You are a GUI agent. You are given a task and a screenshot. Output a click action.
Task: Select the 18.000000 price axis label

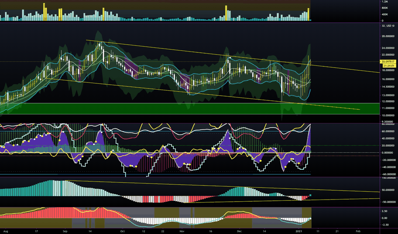tap(388, 70)
